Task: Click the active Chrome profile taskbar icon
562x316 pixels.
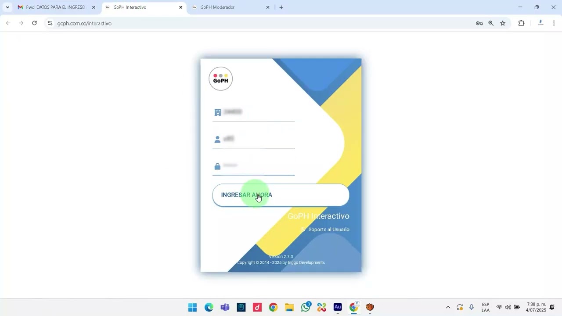Action: pos(354,307)
